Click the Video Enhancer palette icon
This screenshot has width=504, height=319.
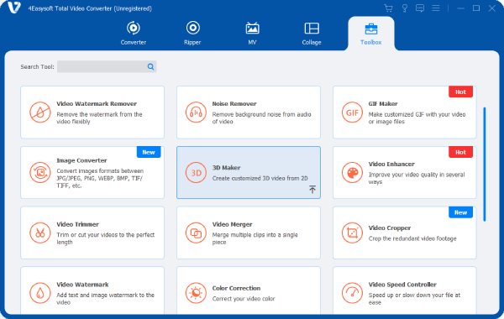[x=352, y=172]
